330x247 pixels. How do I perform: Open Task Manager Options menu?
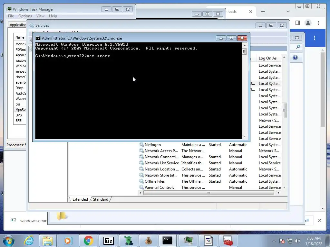(25, 16)
